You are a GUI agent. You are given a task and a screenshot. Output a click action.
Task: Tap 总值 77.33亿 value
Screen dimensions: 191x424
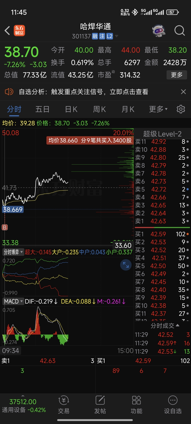tap(34, 75)
